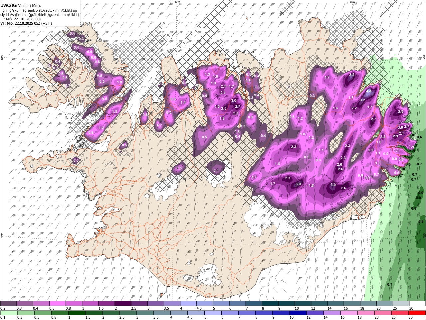Click the white 30 swatch in upper snow scale
The image size is (426, 320).
point(417,304)
